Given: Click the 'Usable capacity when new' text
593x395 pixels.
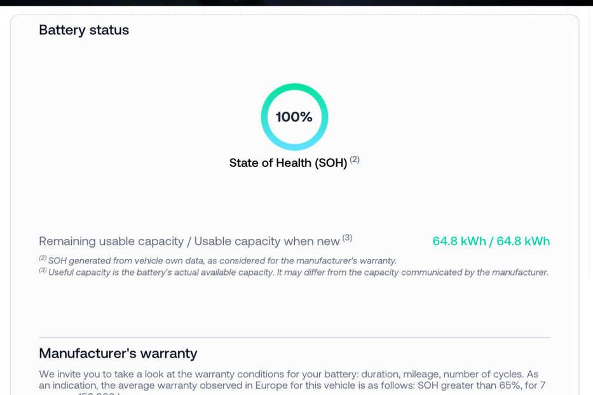Looking at the screenshot, I should 267,241.
